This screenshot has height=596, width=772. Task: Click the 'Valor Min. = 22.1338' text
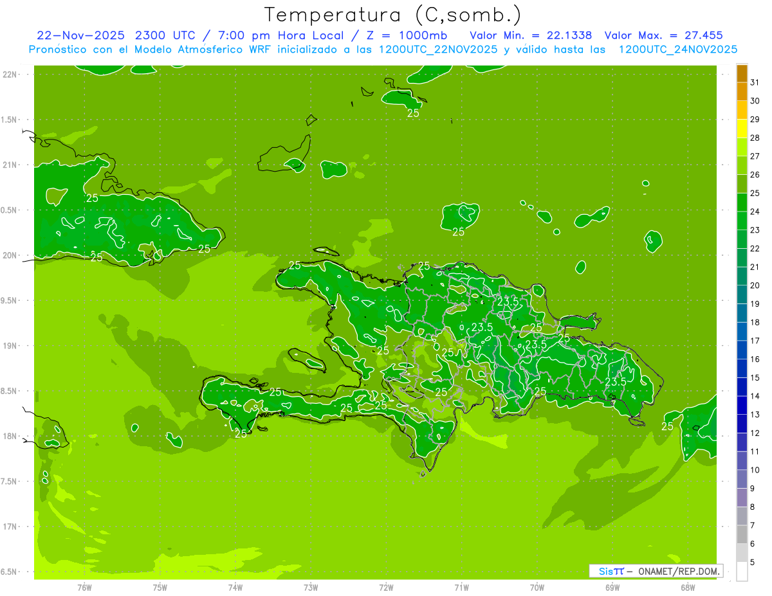point(531,35)
